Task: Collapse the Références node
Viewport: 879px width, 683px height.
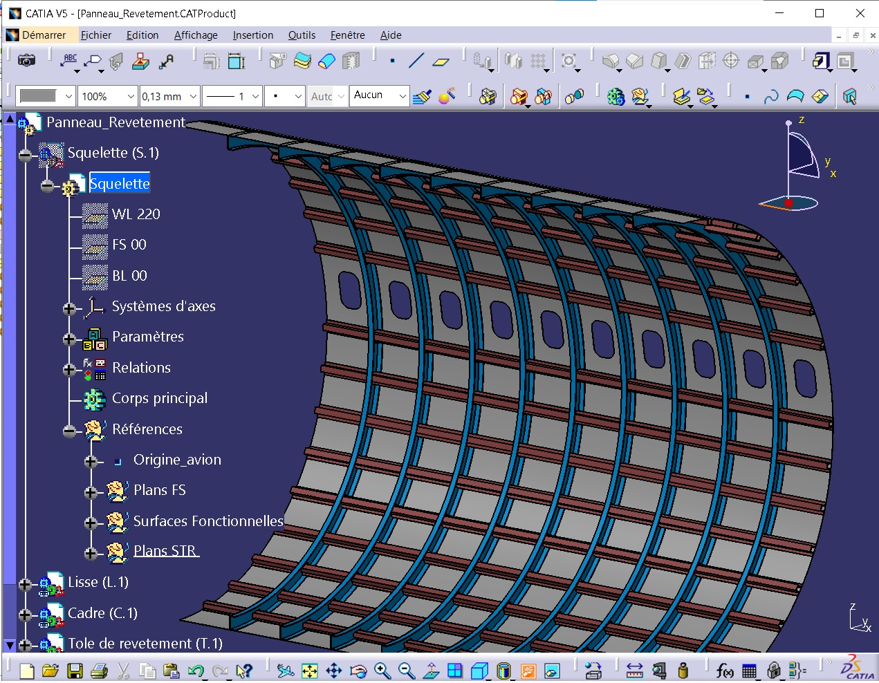Action: tap(69, 431)
